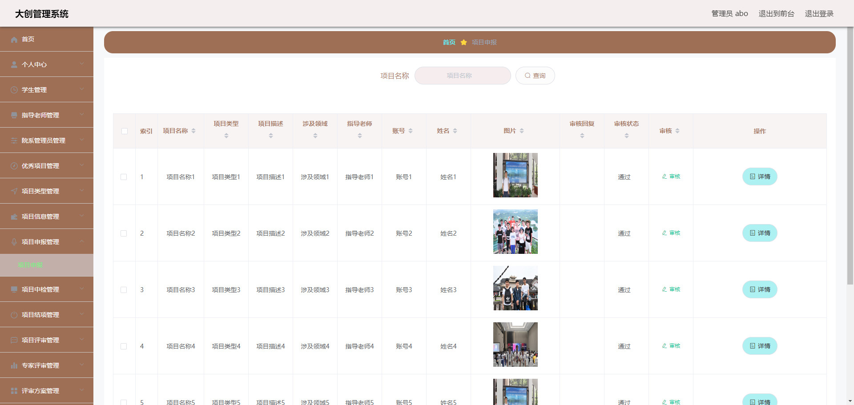
Task: Open 项目结项管理 in the sidebar
Action: (x=47, y=315)
